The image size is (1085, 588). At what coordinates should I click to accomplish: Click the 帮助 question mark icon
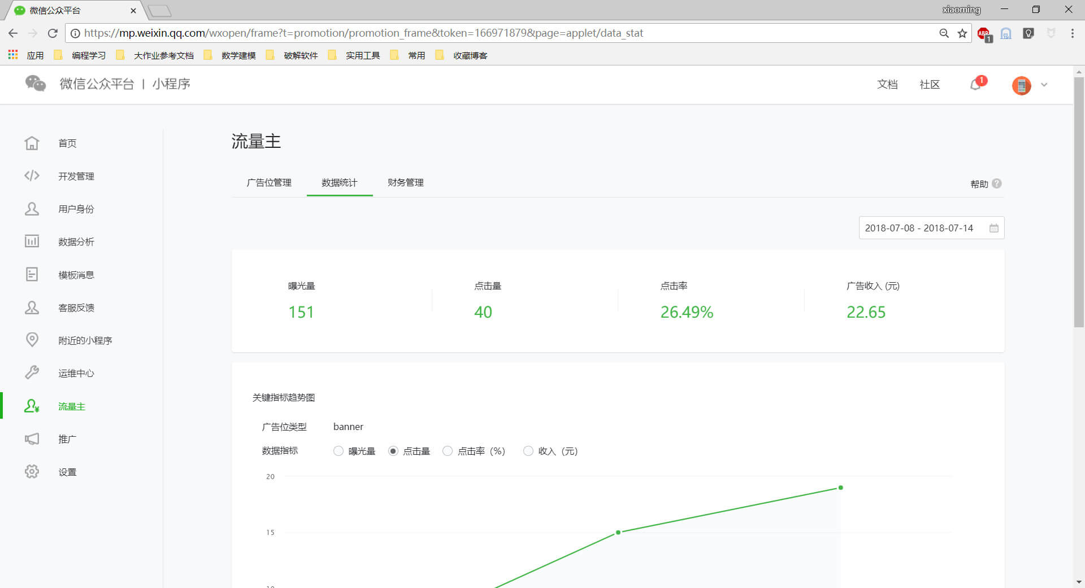[997, 183]
